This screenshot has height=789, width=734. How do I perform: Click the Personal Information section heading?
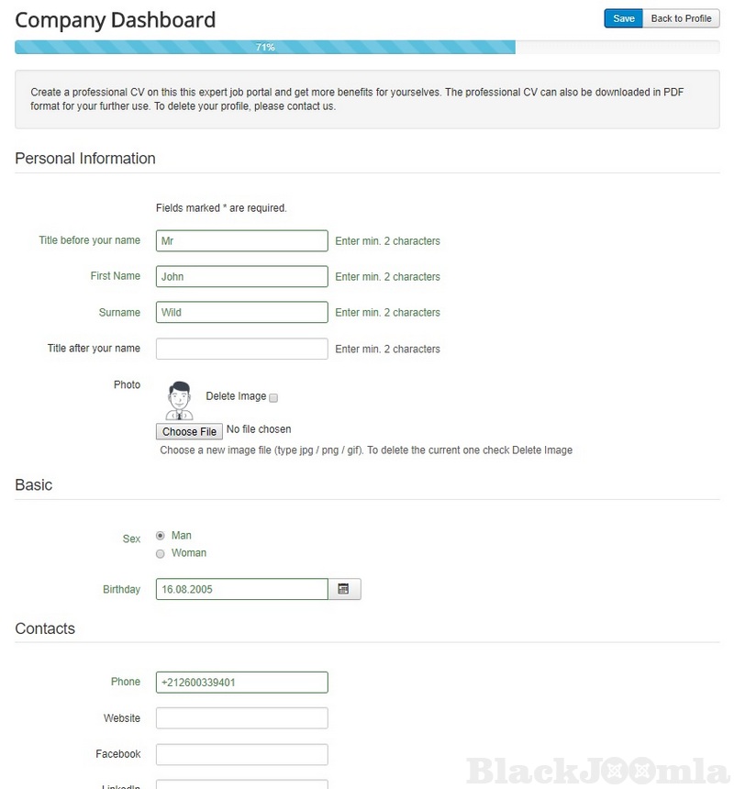(x=85, y=159)
